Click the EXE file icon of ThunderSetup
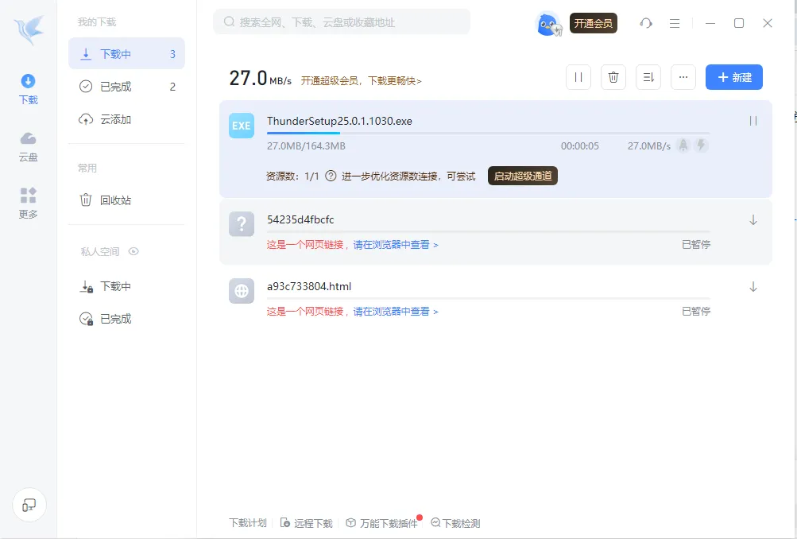 [242, 126]
